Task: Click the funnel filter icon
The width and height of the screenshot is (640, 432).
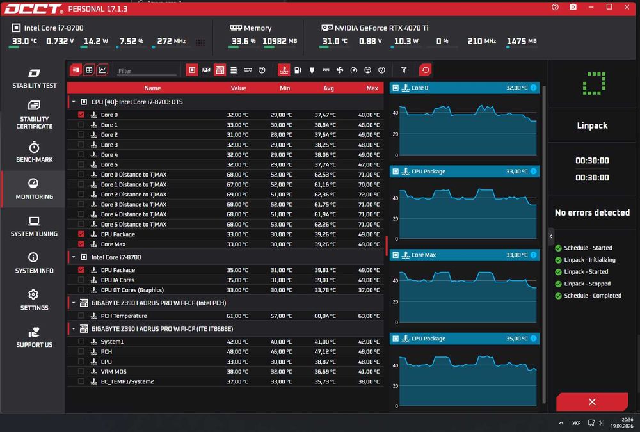Action: 404,70
